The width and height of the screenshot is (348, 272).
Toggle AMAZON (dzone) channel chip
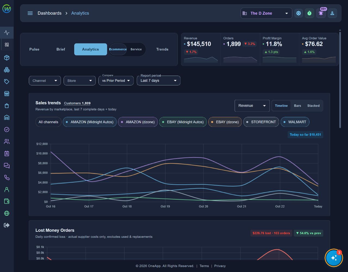[x=138, y=122]
